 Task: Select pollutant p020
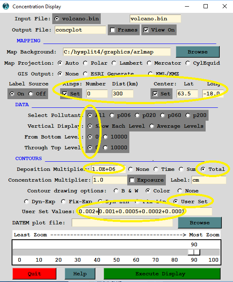pos(137,115)
